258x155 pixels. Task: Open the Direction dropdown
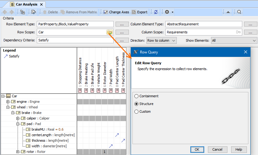(161, 40)
